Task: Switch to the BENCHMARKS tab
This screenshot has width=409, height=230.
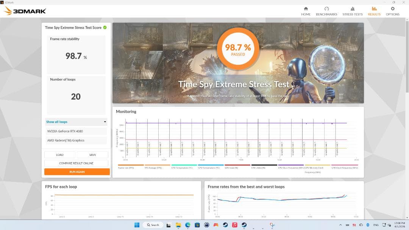Action: click(x=326, y=11)
